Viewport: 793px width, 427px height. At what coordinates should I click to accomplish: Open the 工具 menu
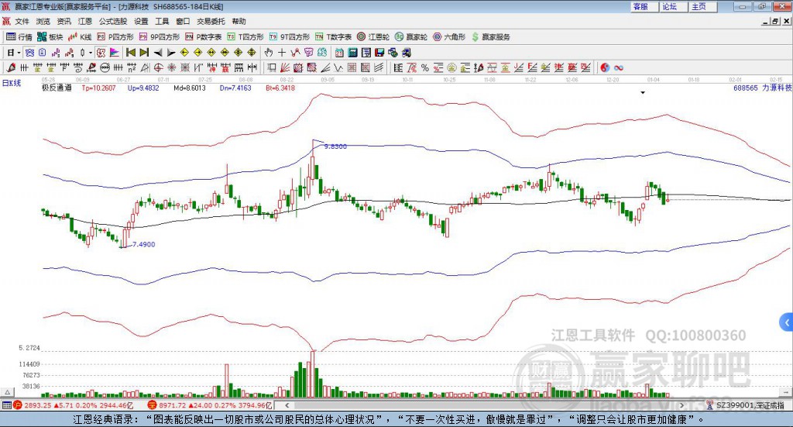(162, 21)
